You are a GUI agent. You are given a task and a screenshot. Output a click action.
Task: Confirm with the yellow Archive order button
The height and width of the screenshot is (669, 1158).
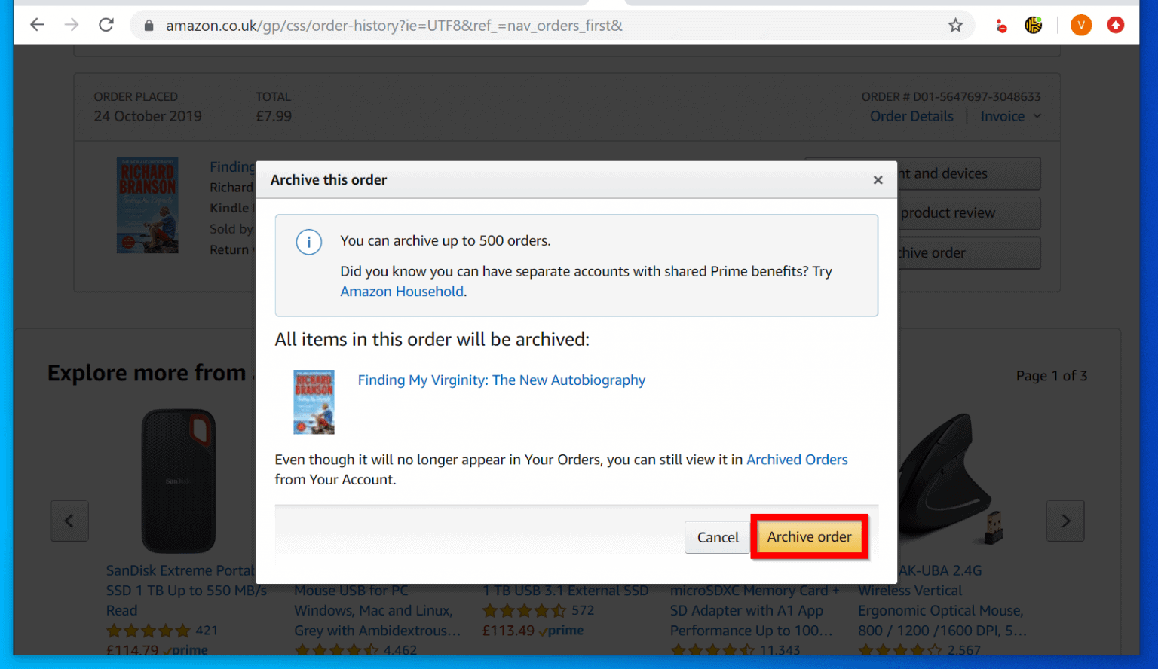point(809,537)
